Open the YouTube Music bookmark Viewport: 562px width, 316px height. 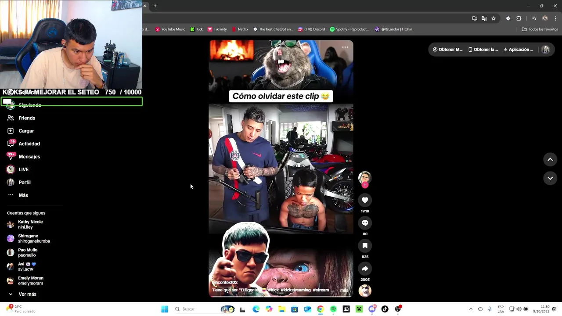point(170,29)
